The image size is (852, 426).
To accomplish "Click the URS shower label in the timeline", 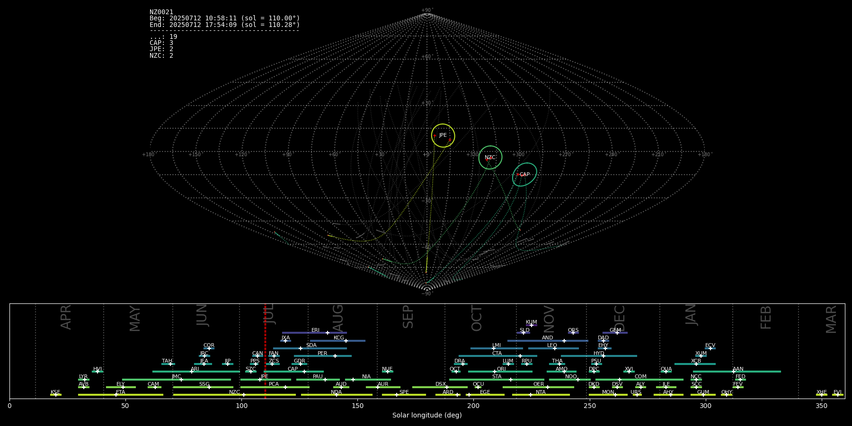I will tap(636, 392).
